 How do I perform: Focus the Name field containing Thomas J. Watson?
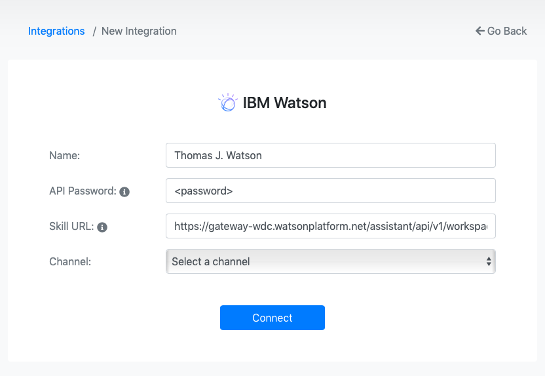[x=331, y=155]
